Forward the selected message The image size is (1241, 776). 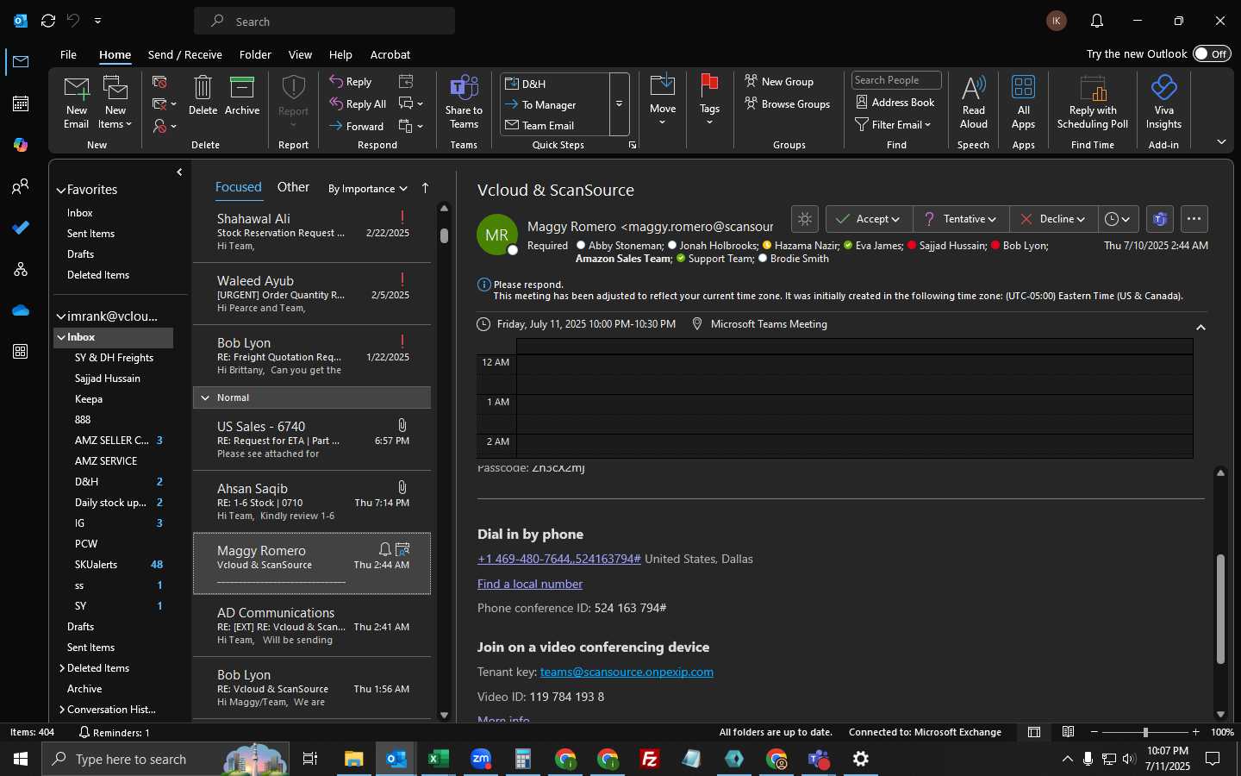coord(357,126)
